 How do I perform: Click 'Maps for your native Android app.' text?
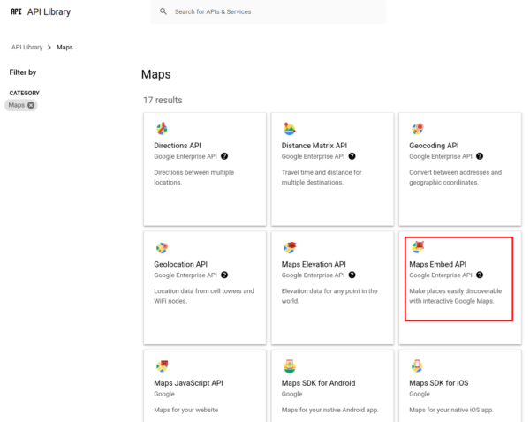(x=330, y=410)
